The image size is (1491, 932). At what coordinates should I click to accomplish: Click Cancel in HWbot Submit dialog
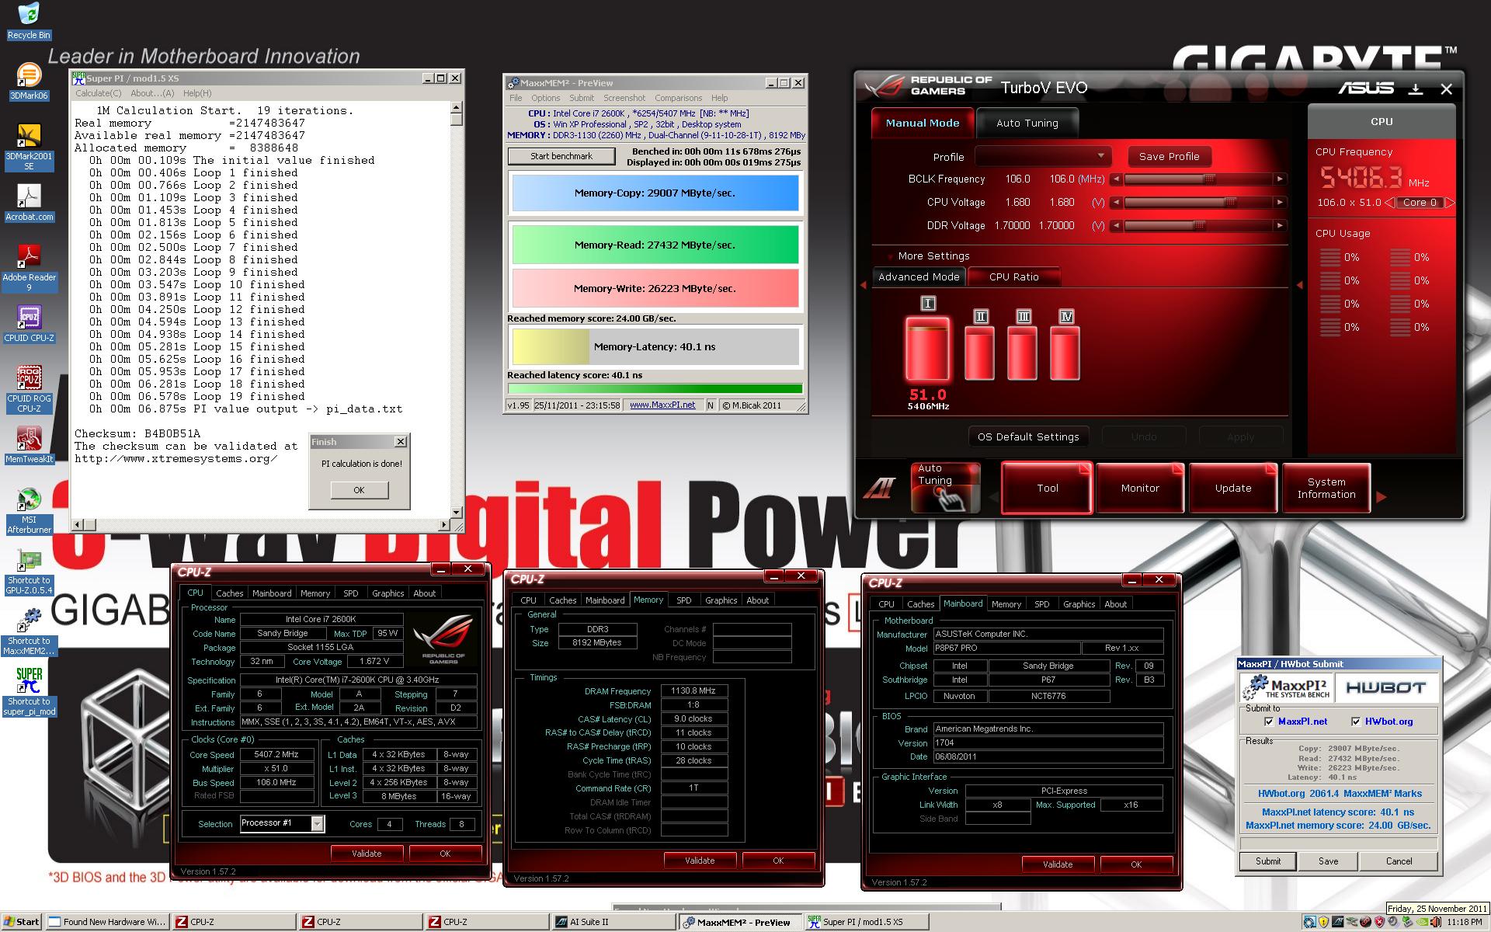(1399, 861)
